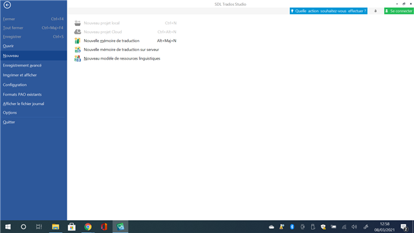Click the Quelle action souhaitez-vous effectuer field
Image resolution: width=414 pixels, height=233 pixels.
point(329,11)
